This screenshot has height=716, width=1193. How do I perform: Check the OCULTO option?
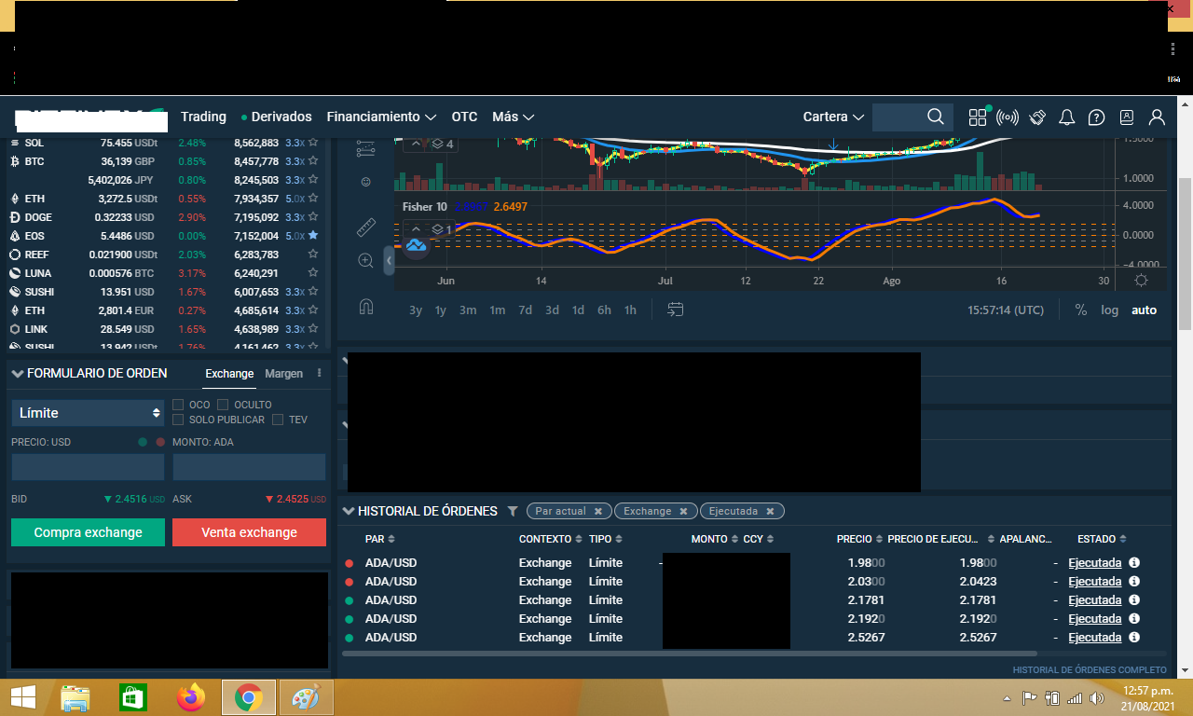[223, 405]
